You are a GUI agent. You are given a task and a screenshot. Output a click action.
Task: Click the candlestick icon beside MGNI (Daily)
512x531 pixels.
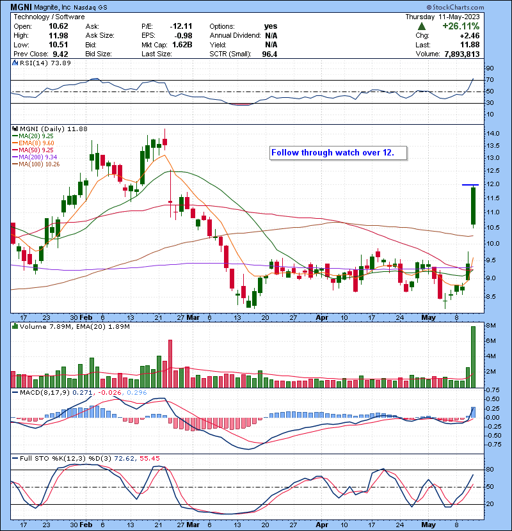15,129
